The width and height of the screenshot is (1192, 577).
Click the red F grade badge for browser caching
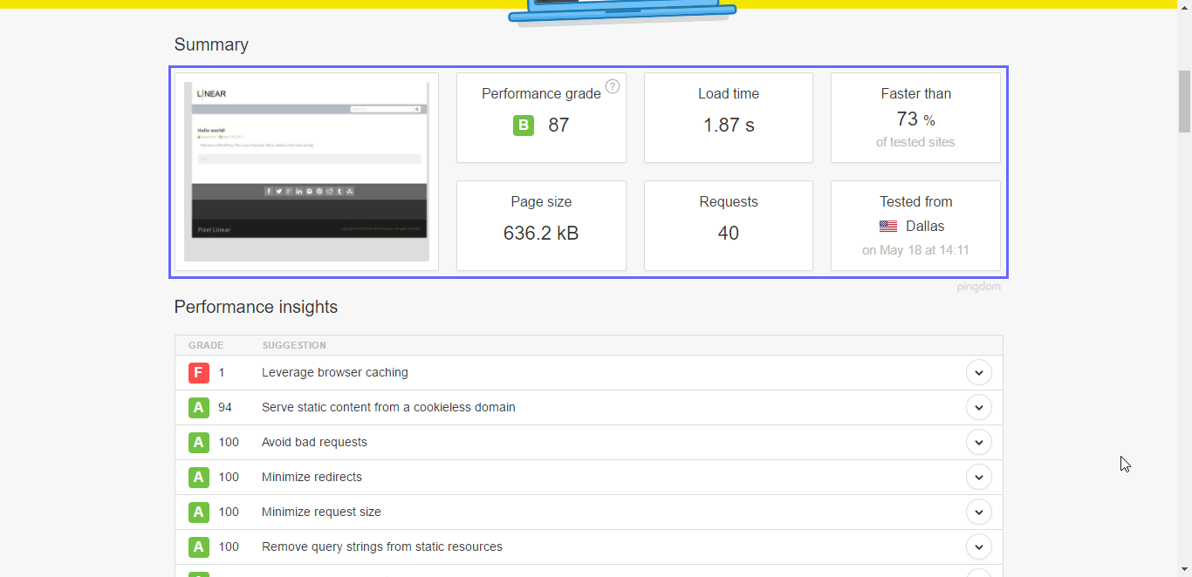point(199,373)
